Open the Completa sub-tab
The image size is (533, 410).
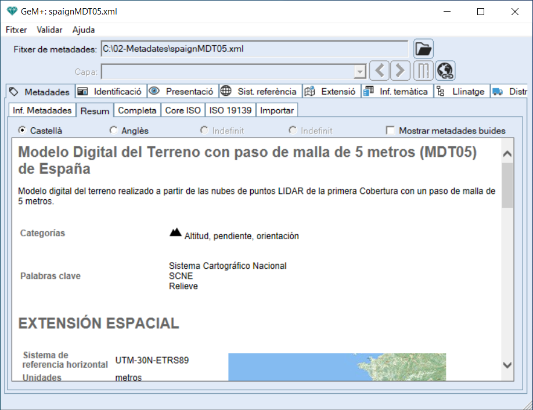(137, 110)
